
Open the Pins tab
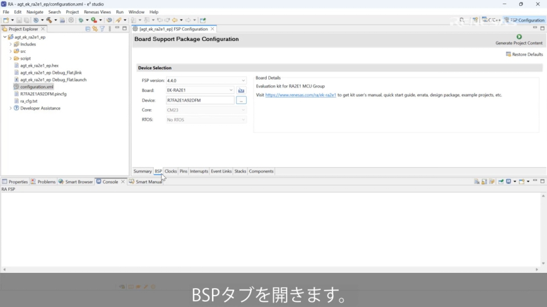pyautogui.click(x=183, y=171)
